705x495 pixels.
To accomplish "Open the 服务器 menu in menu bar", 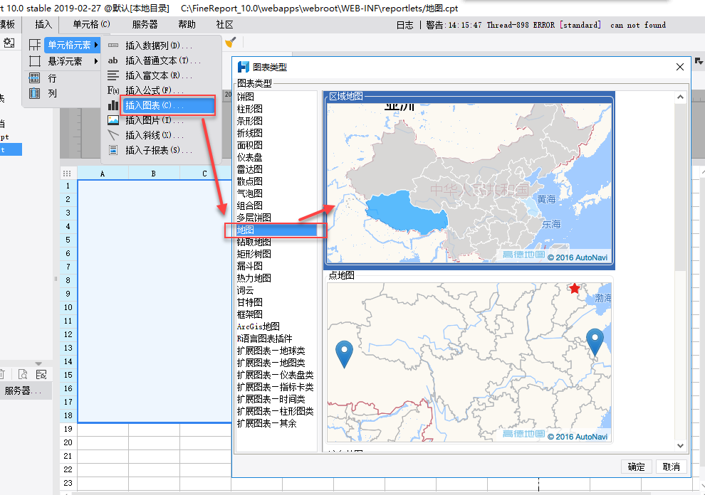I will click(x=145, y=24).
